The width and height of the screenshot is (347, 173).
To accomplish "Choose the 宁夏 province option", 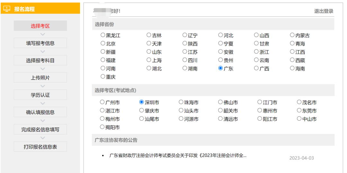I will [x=220, y=43].
